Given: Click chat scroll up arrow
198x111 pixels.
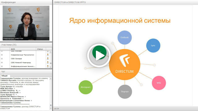Looking at the screenshot, I should pyautogui.click(x=51, y=78).
